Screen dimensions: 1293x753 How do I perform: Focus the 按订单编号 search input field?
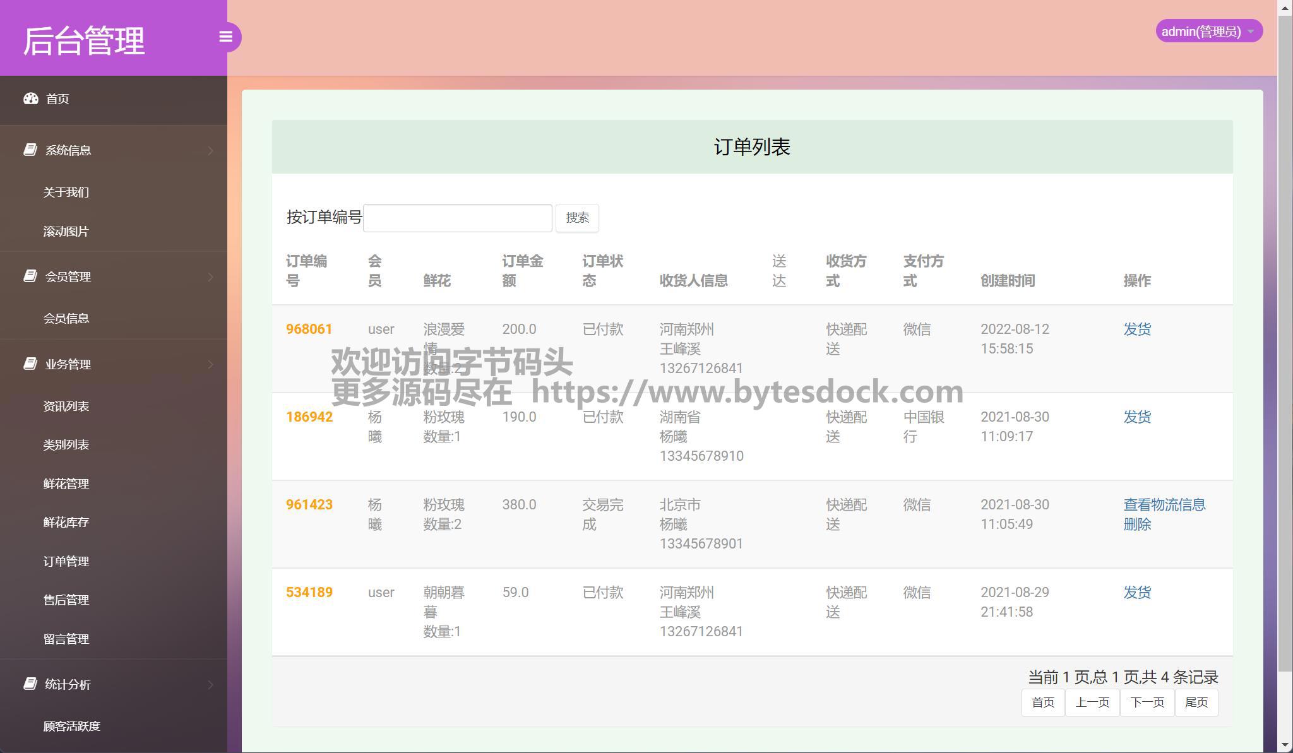point(457,218)
